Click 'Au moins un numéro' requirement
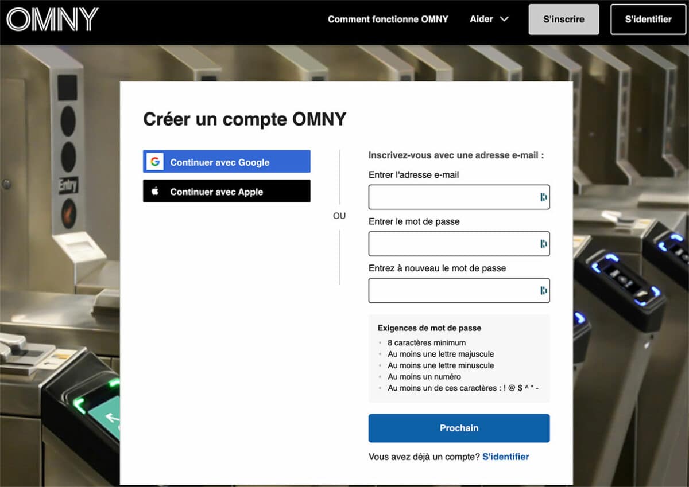Viewport: 689px width, 487px height. pos(424,376)
